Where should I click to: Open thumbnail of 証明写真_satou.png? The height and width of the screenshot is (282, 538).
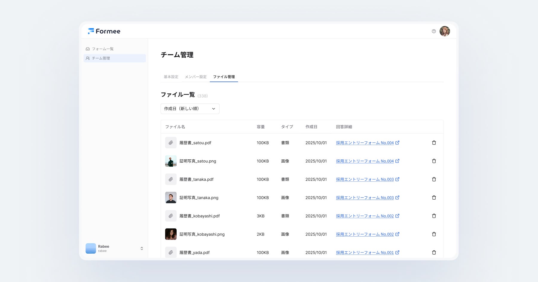pos(171,161)
